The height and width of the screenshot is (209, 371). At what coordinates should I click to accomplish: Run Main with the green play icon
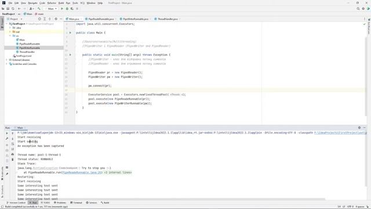click(62, 9)
